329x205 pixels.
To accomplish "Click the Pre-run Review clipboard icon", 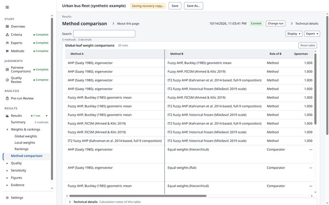I will click(x=7, y=98).
